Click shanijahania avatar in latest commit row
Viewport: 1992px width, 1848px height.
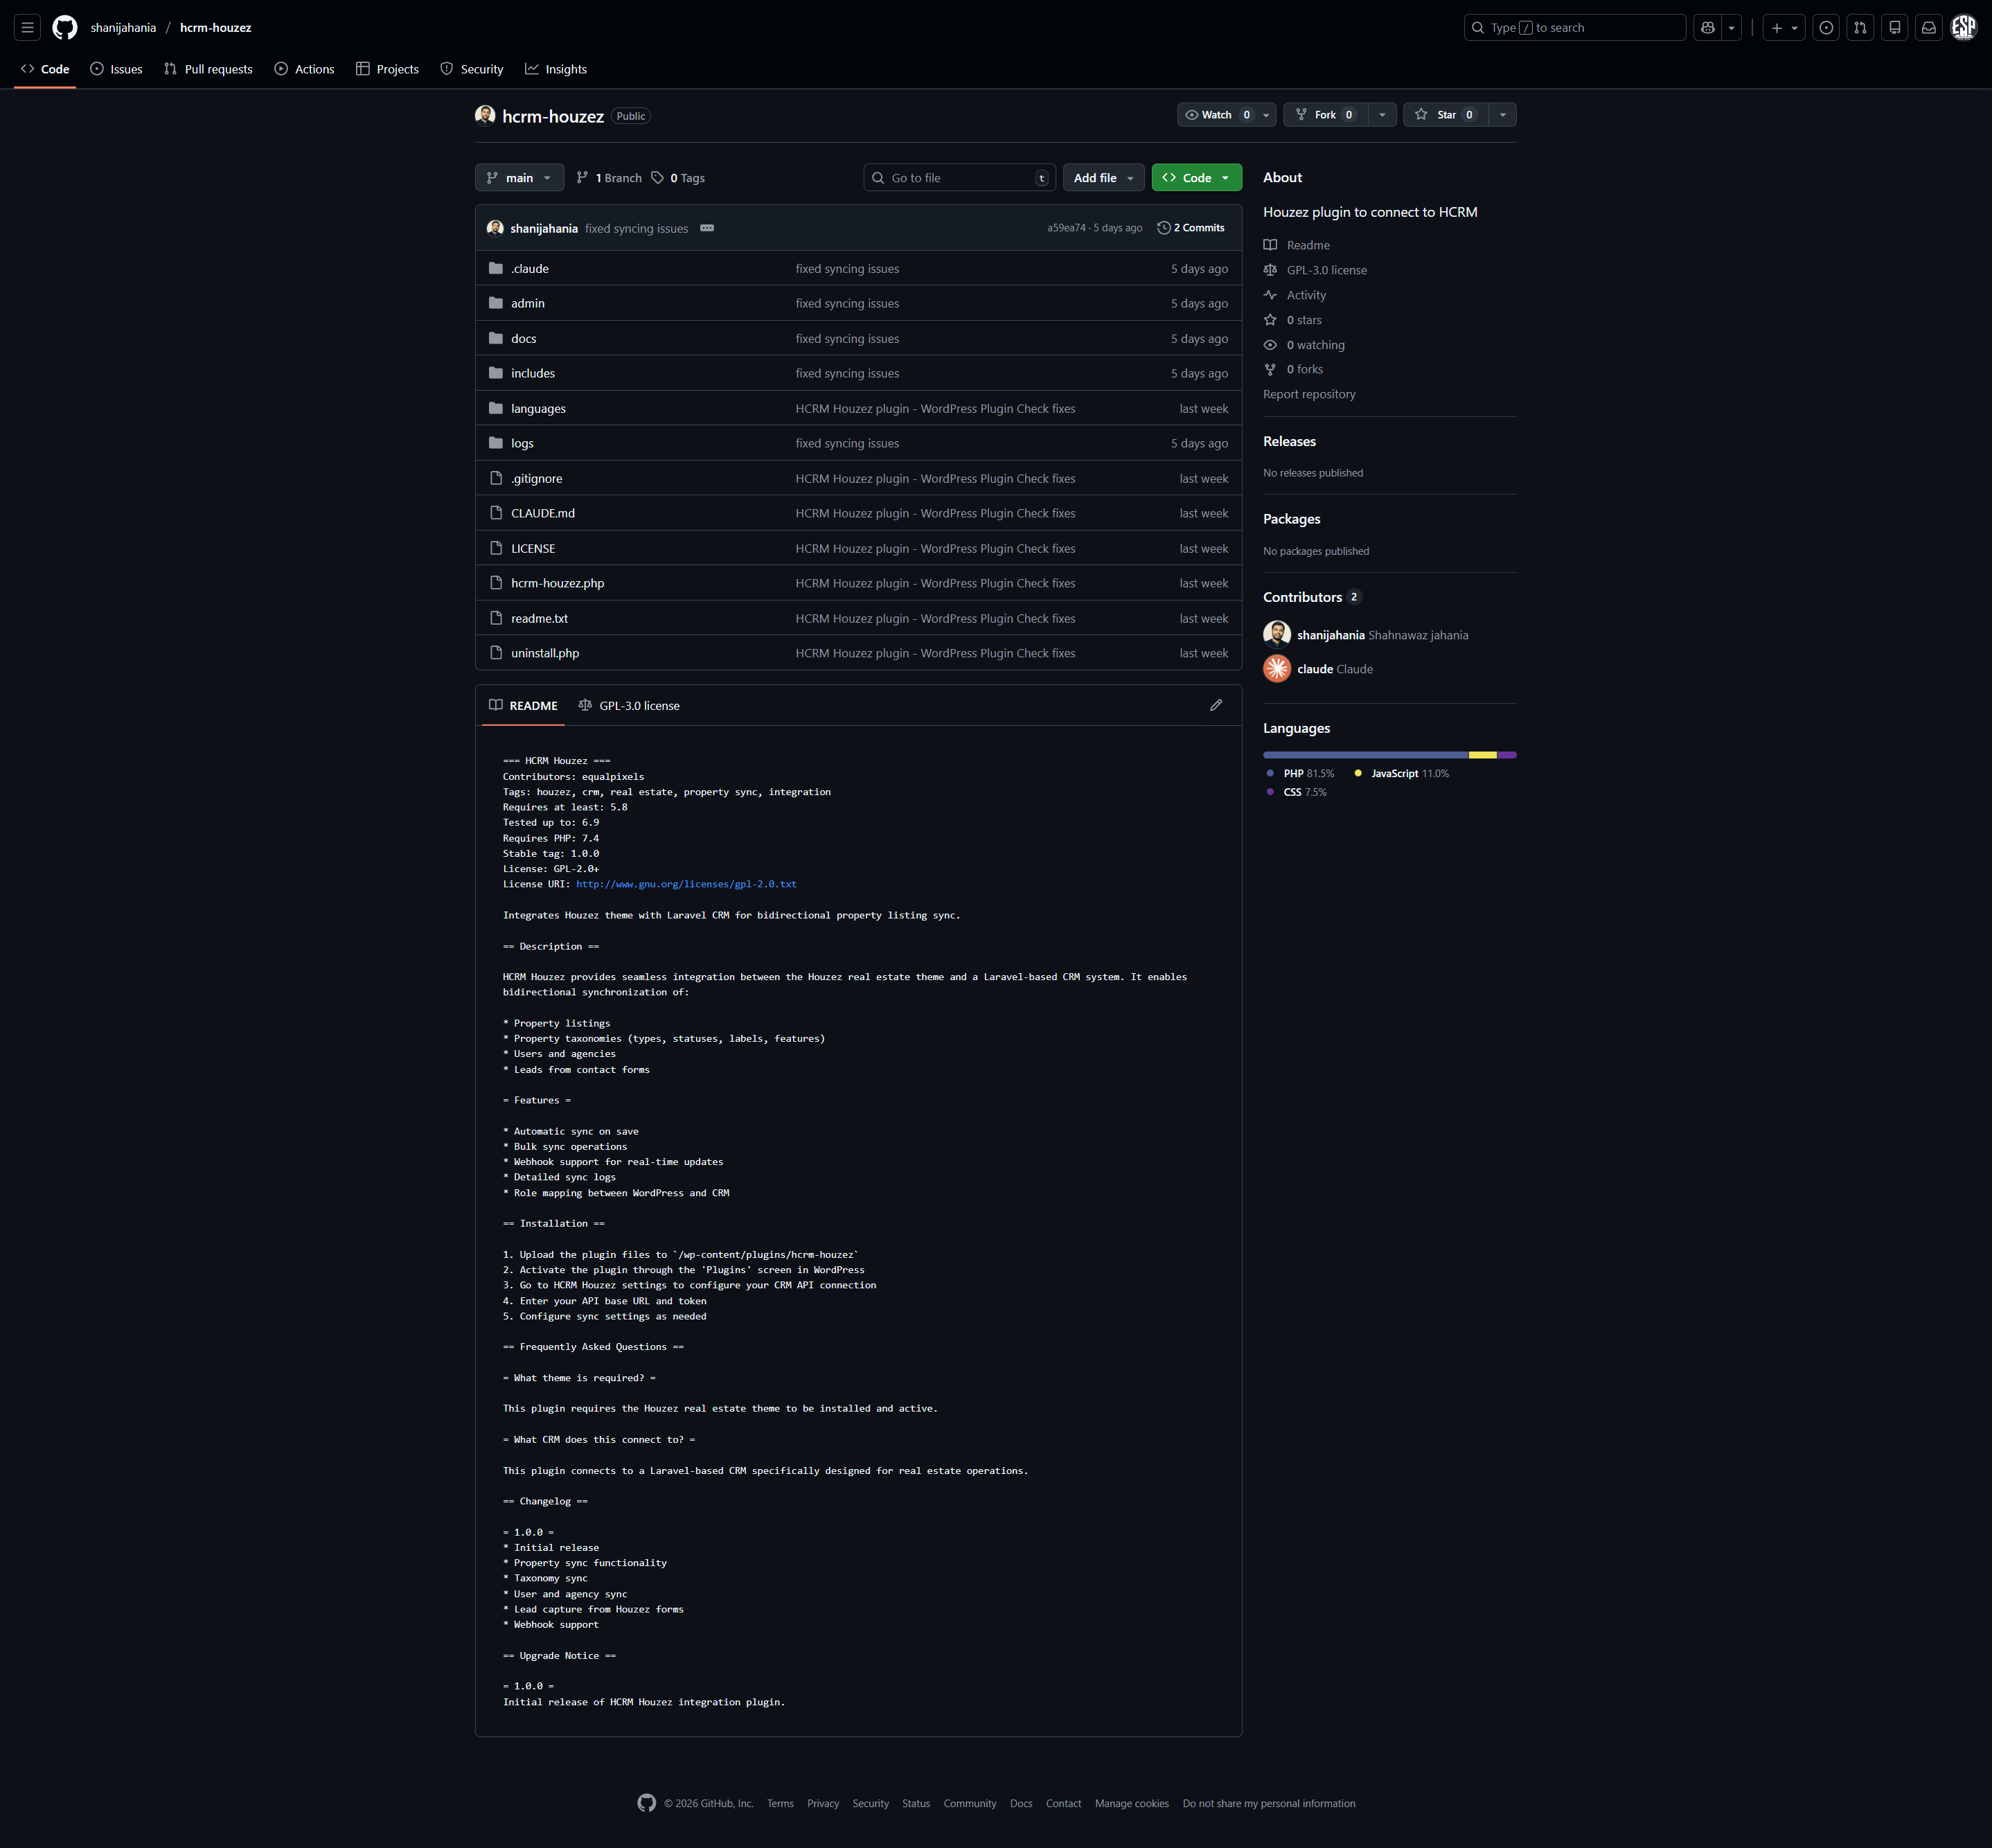click(x=495, y=228)
